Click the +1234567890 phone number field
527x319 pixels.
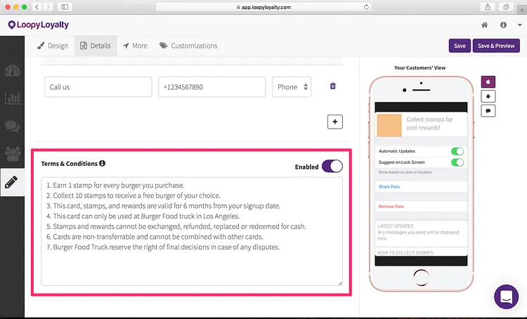coord(212,87)
